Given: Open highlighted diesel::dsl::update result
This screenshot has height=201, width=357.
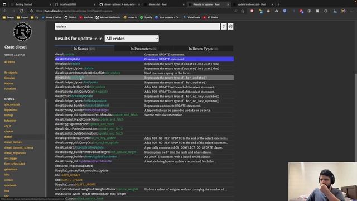Looking at the screenshot, I should (144, 59).
